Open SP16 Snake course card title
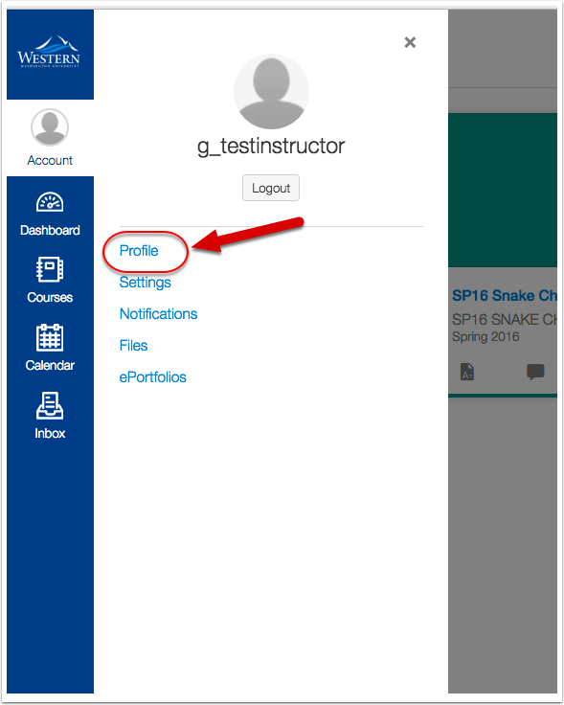The width and height of the screenshot is (564, 705). pos(505,295)
